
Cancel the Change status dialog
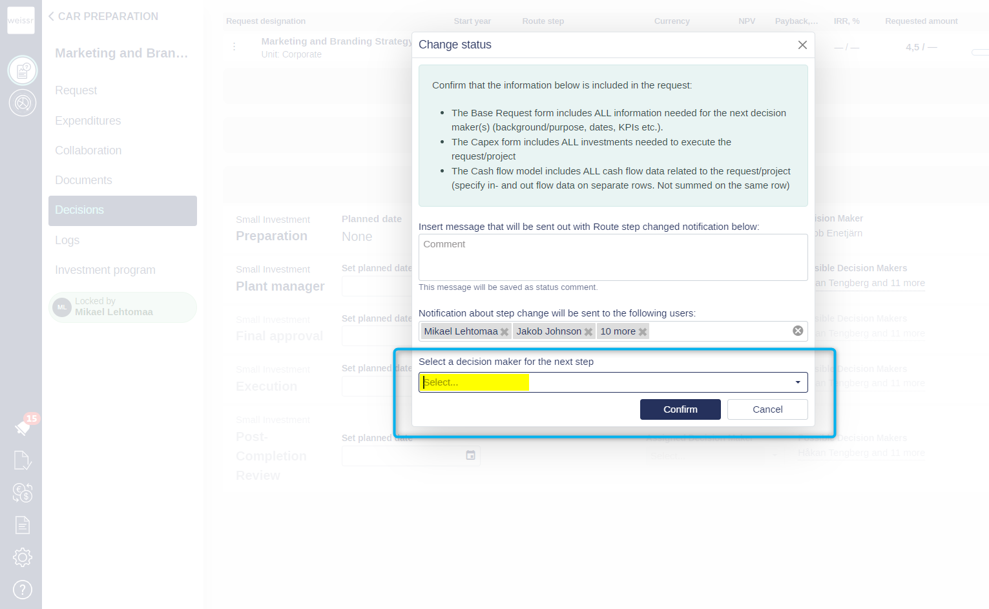click(767, 409)
